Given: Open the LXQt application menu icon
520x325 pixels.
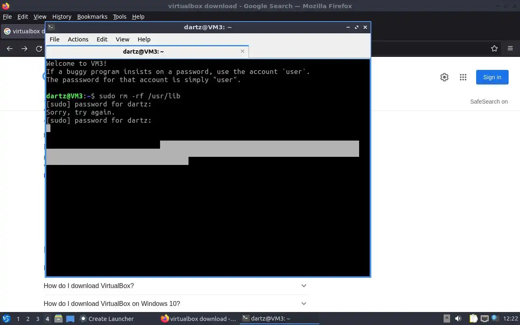Looking at the screenshot, I should point(6,318).
